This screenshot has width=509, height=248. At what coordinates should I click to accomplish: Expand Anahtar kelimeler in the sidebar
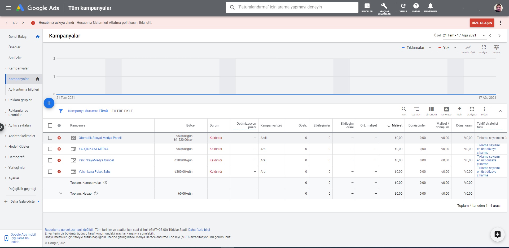tap(6, 136)
